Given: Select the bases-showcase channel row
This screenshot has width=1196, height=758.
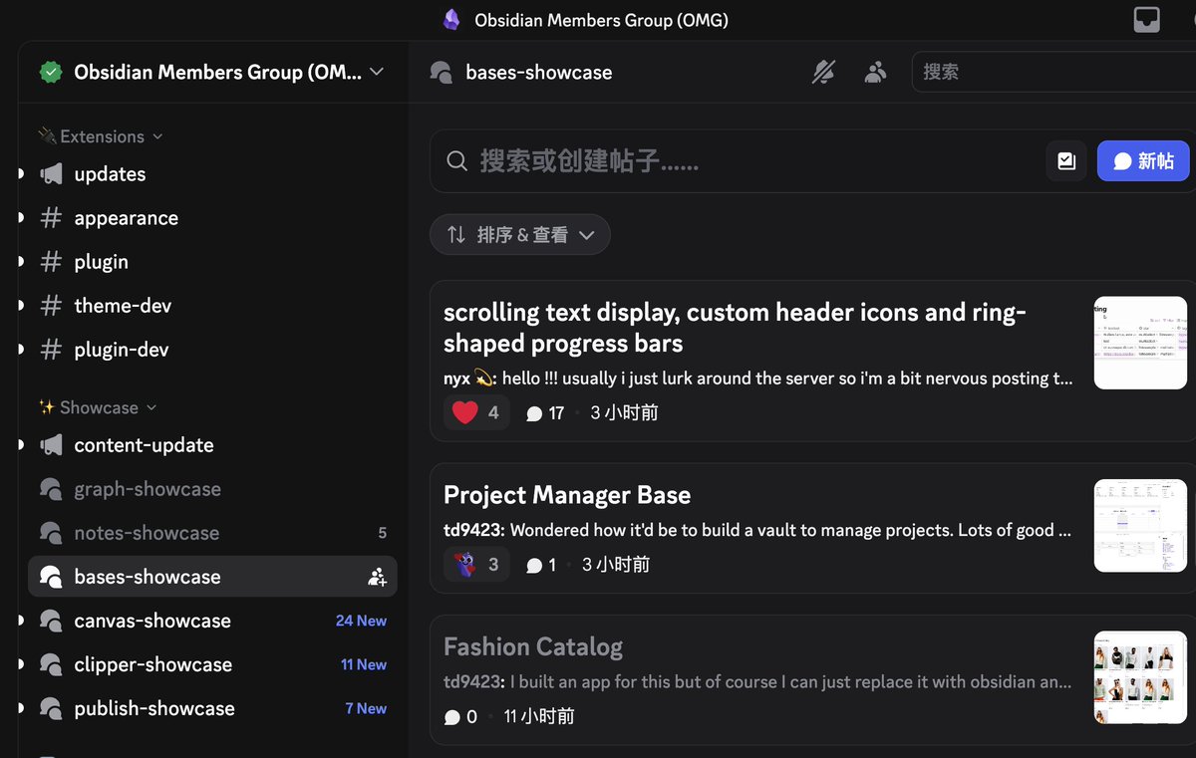Looking at the screenshot, I should click(212, 577).
